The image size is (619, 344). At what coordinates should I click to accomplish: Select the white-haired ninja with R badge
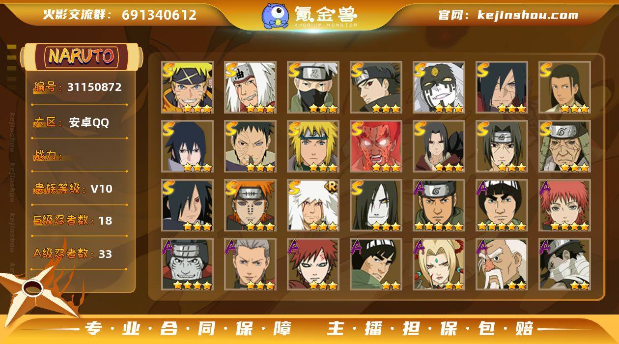pos(313,205)
